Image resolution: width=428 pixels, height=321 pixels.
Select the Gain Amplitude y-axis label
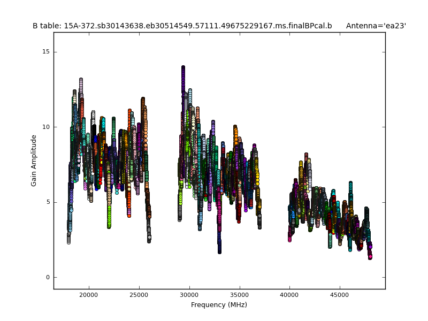(x=34, y=160)
